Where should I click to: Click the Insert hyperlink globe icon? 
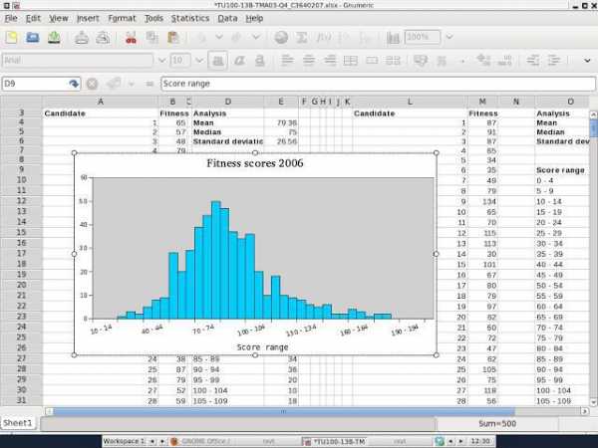(x=281, y=38)
